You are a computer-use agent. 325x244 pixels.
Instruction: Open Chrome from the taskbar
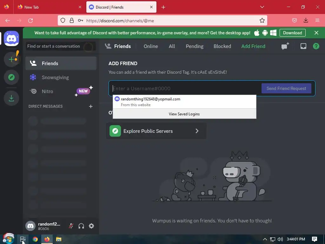click(x=35, y=239)
